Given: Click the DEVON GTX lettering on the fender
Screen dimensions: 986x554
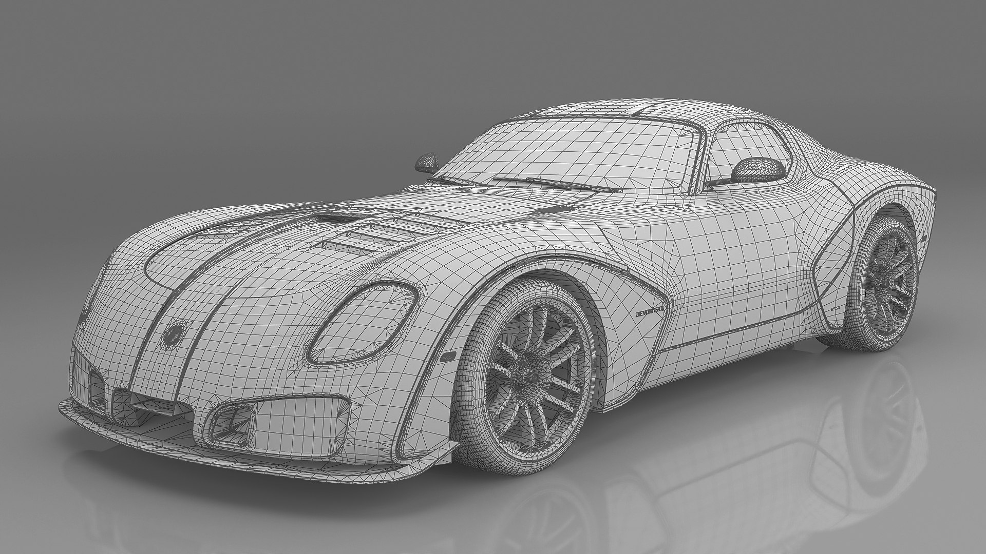Looking at the screenshot, I should pos(649,312).
